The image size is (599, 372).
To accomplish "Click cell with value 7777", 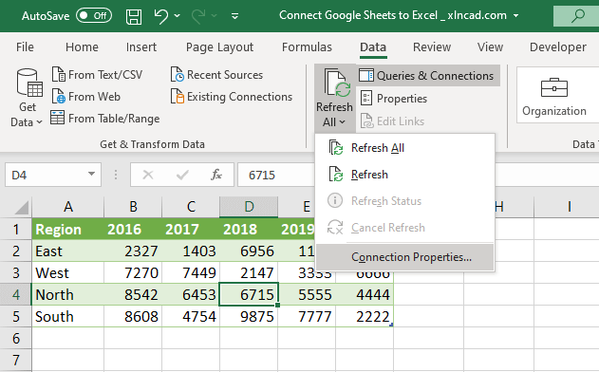I will click(307, 316).
